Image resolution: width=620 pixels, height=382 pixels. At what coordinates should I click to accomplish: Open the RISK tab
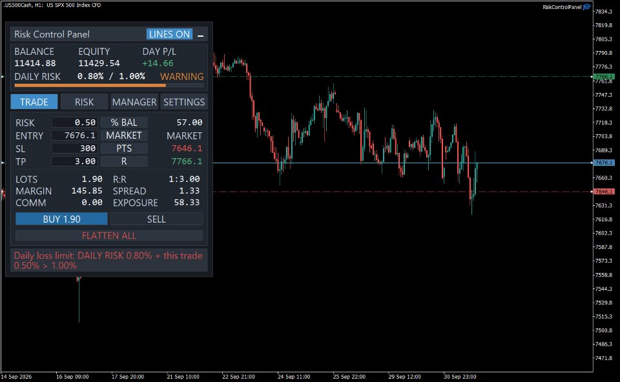(84, 102)
